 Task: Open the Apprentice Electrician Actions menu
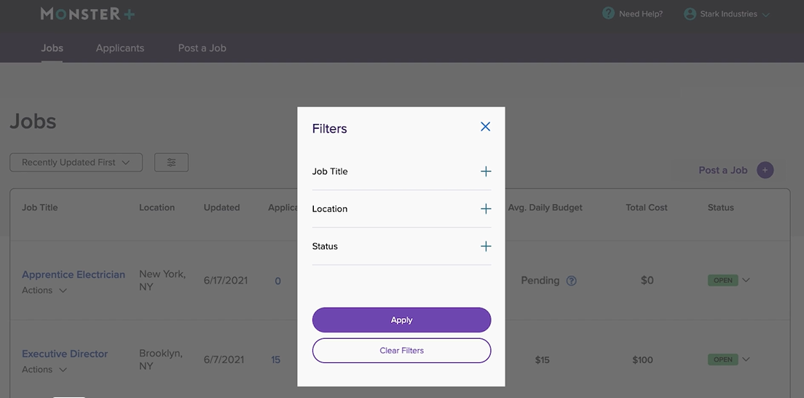click(x=44, y=290)
